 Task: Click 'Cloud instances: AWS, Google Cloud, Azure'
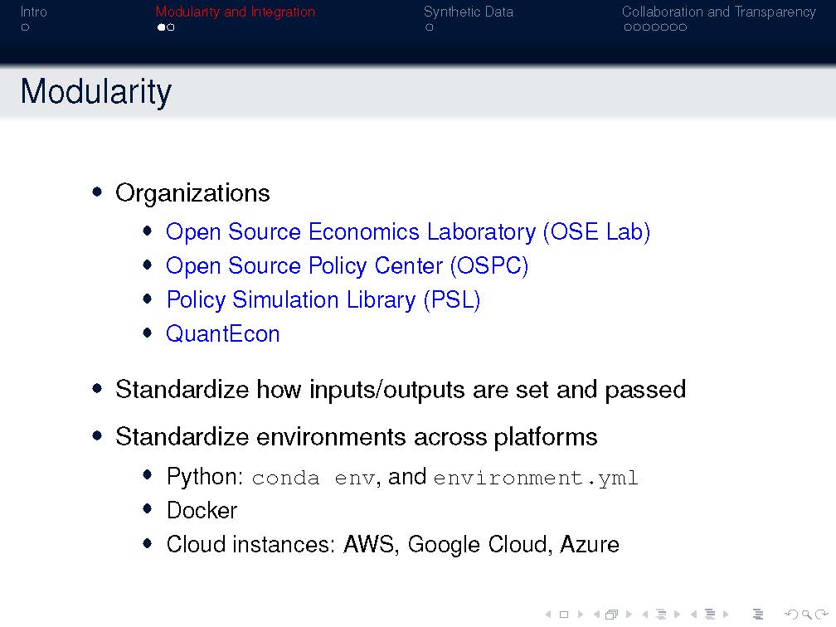pyautogui.click(x=393, y=545)
